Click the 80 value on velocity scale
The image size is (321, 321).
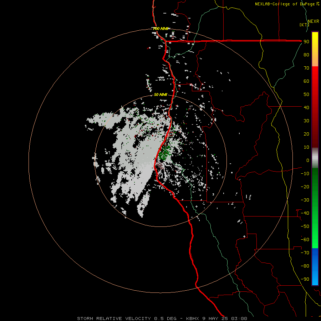[306, 55]
